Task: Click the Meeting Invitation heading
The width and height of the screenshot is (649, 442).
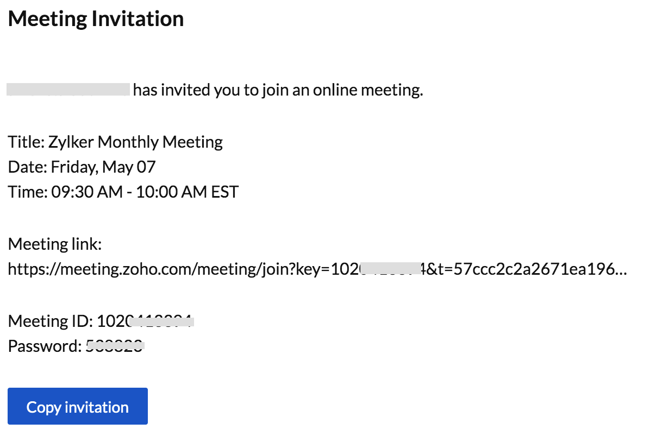Action: point(96,19)
